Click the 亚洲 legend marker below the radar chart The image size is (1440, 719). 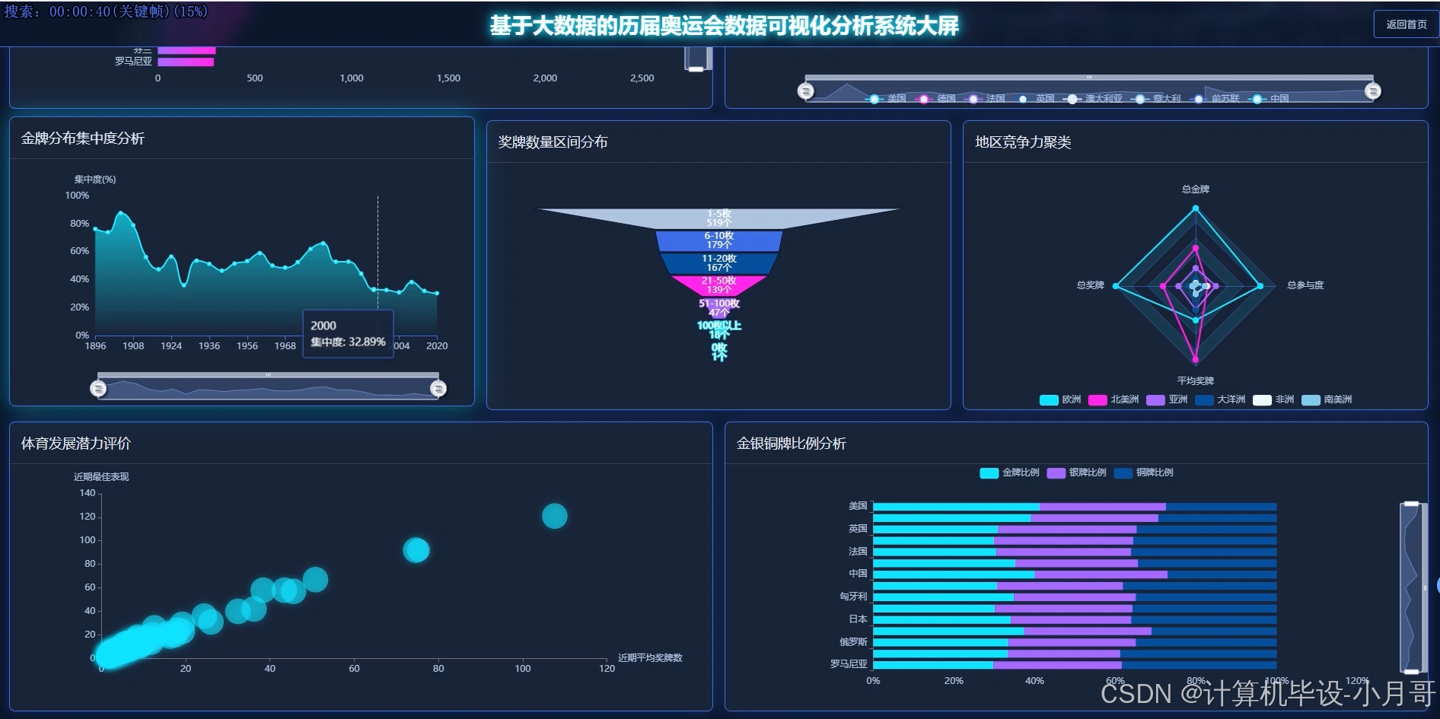click(1158, 399)
